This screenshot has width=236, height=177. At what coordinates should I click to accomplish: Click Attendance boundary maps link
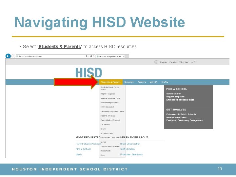click(x=180, y=100)
